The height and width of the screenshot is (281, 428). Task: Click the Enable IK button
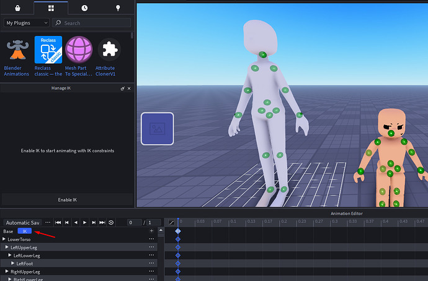pos(67,200)
